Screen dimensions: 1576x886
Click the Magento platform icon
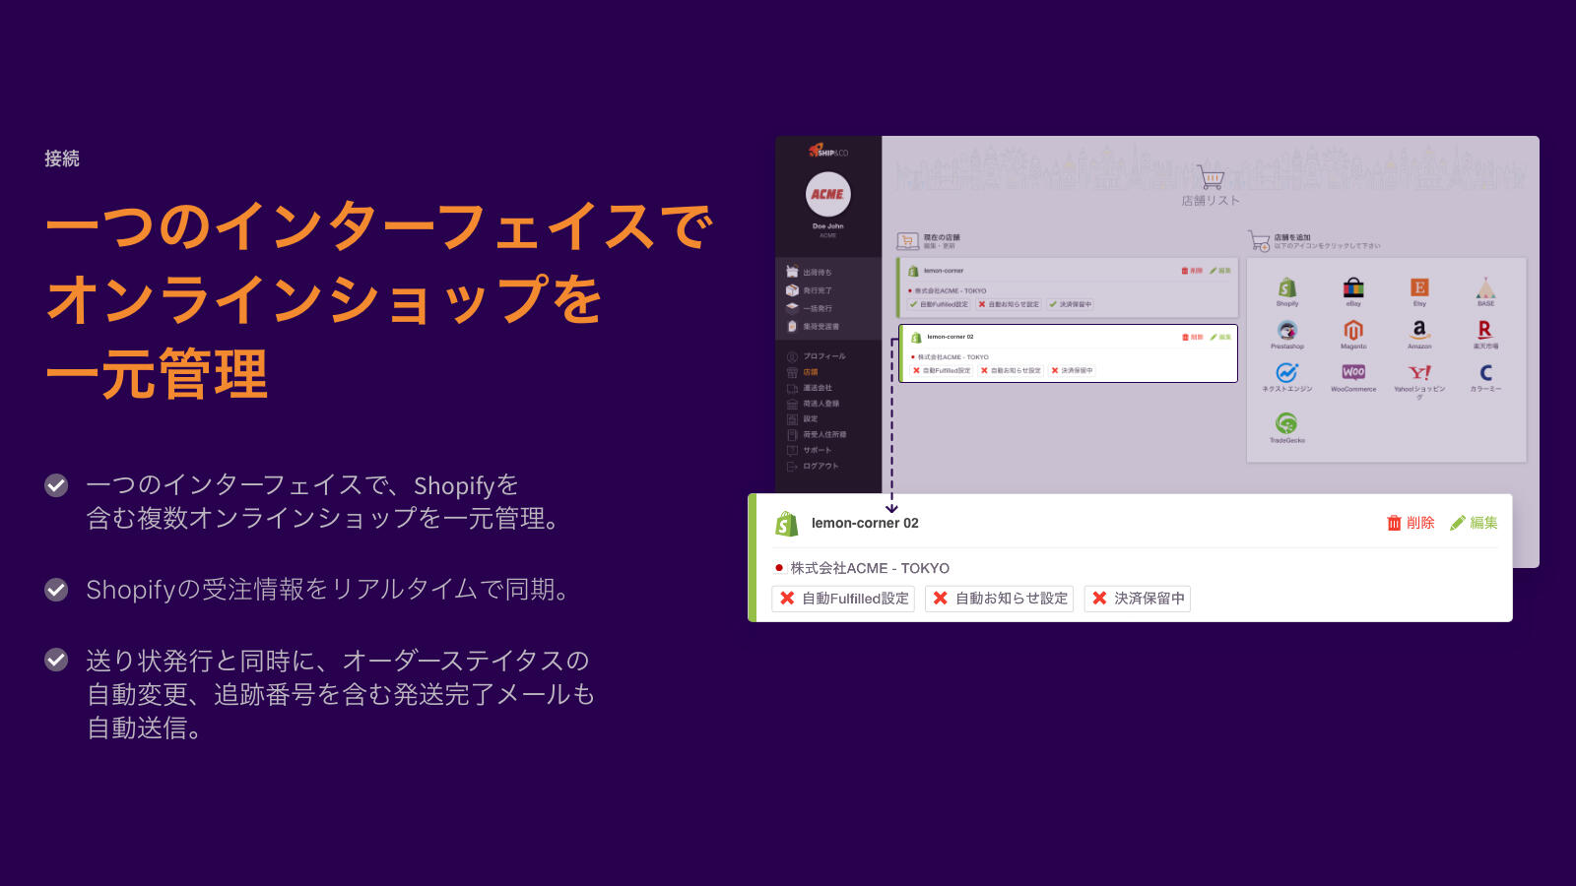(1353, 331)
